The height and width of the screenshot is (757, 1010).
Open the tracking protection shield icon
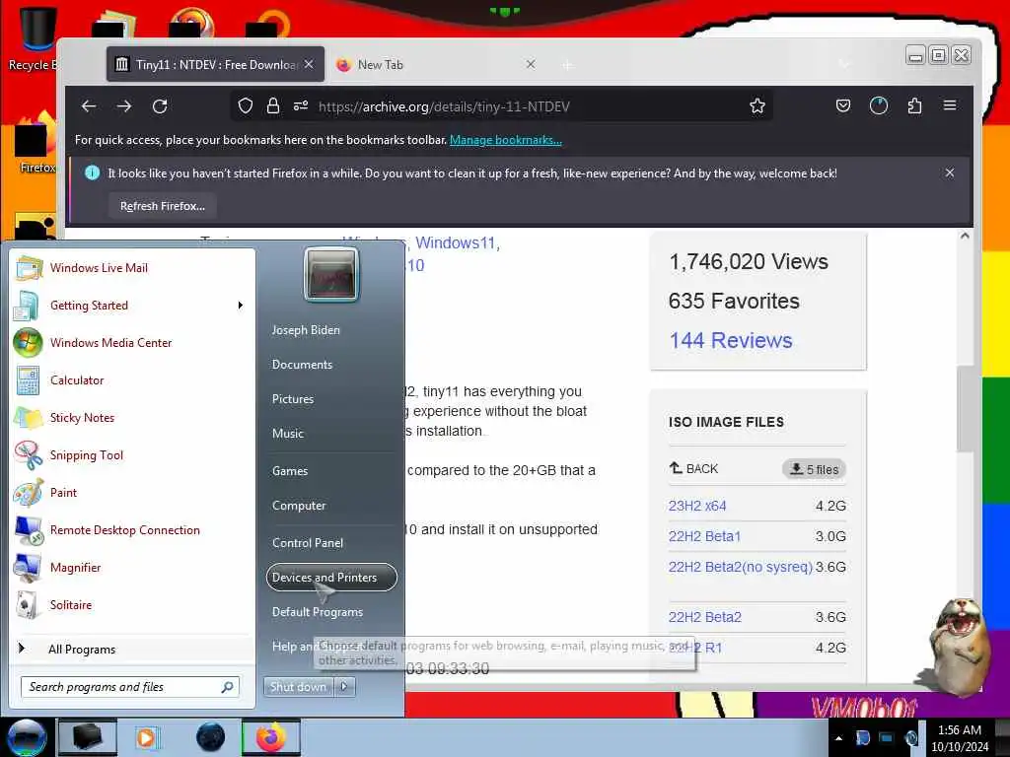246,106
